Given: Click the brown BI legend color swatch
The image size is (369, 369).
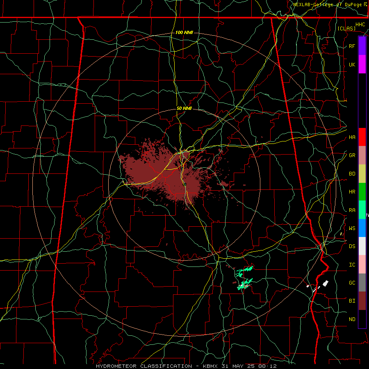Looking at the screenshot, I should (x=362, y=301).
